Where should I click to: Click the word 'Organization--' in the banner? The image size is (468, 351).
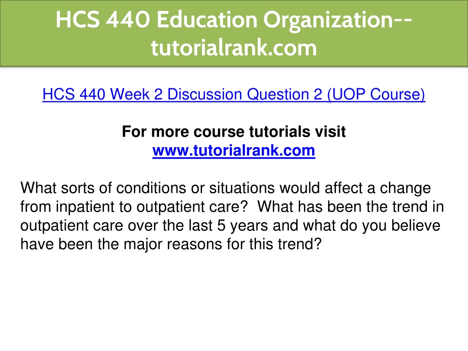(x=338, y=20)
